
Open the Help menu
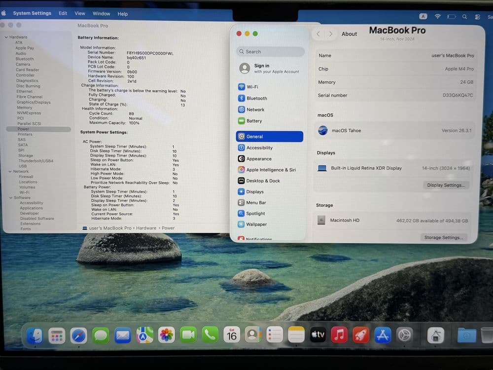[x=123, y=14]
